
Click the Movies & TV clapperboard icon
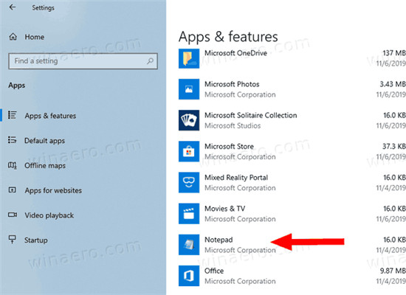click(x=189, y=214)
